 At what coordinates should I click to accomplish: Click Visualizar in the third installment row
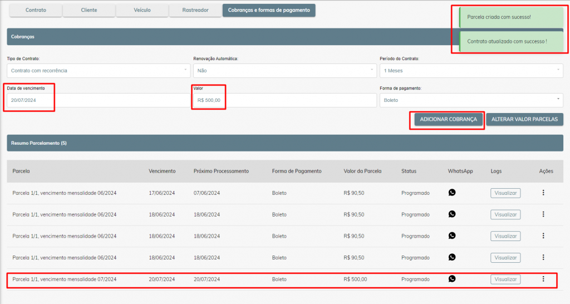505,236
